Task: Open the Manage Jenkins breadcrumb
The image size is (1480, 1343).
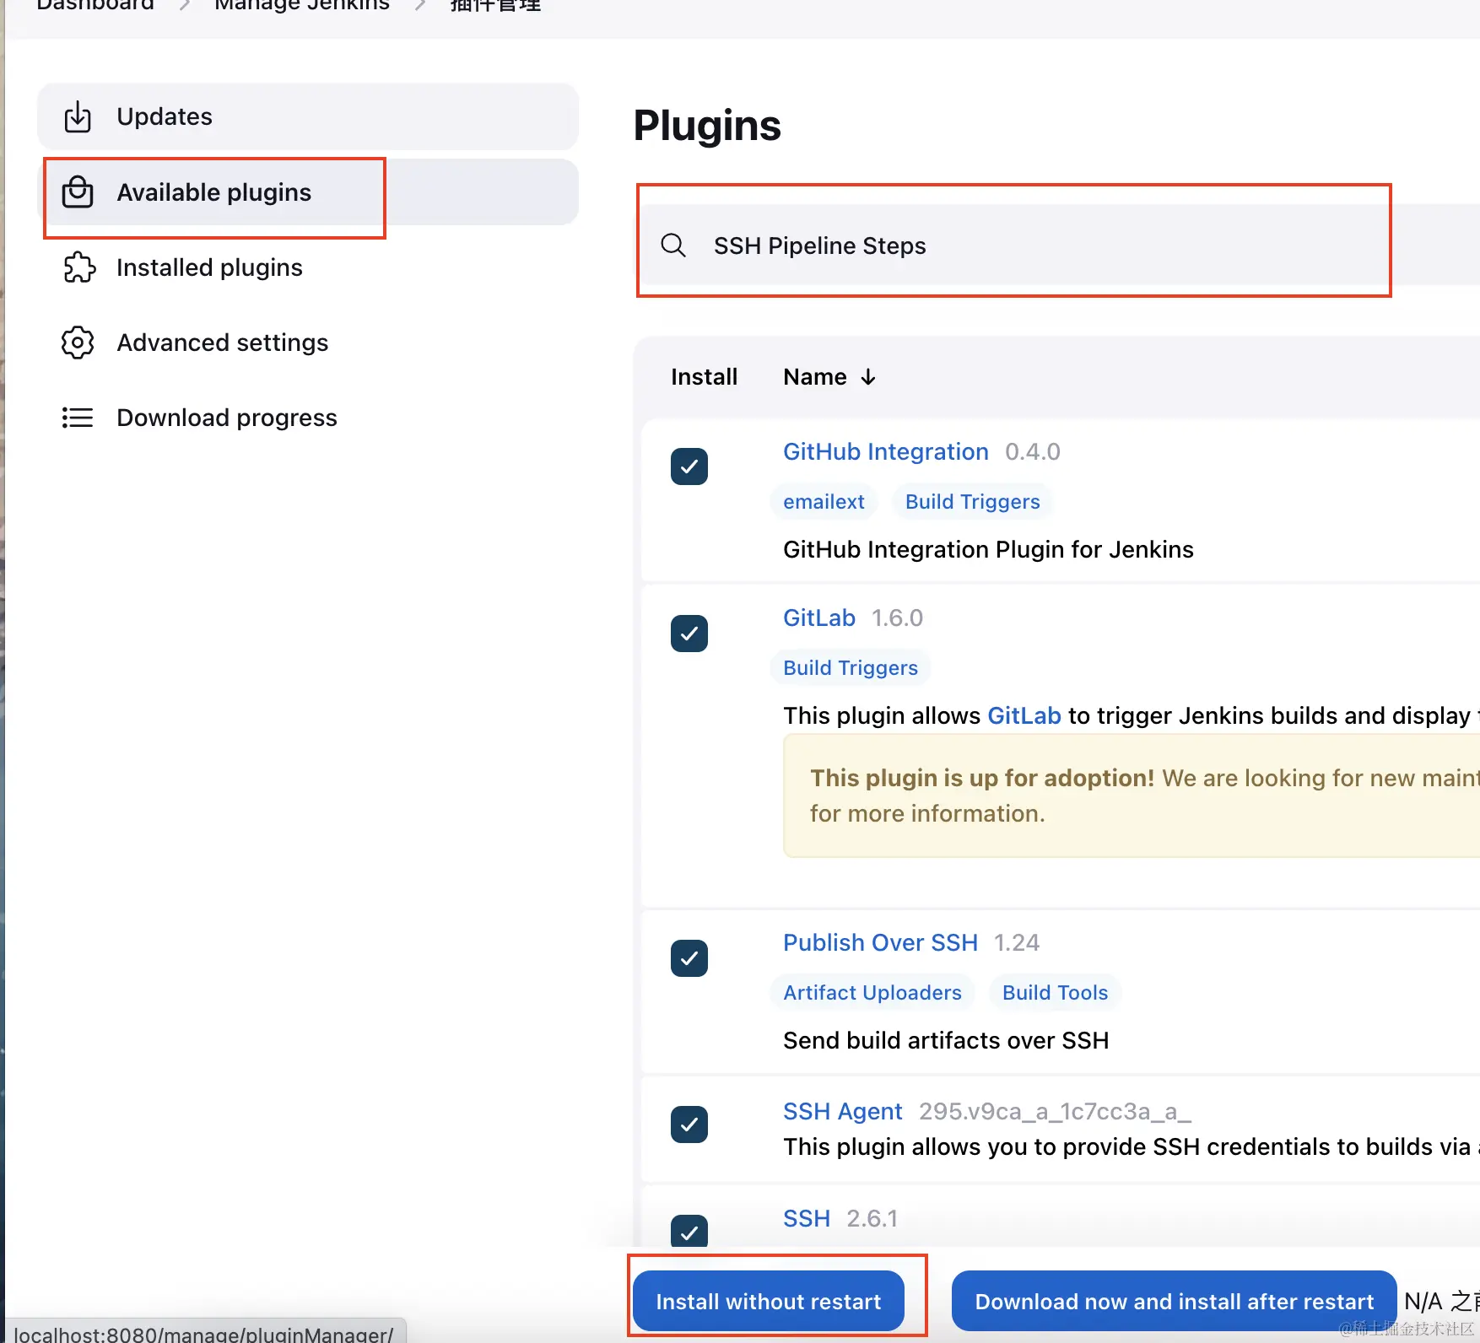Action: point(301,4)
